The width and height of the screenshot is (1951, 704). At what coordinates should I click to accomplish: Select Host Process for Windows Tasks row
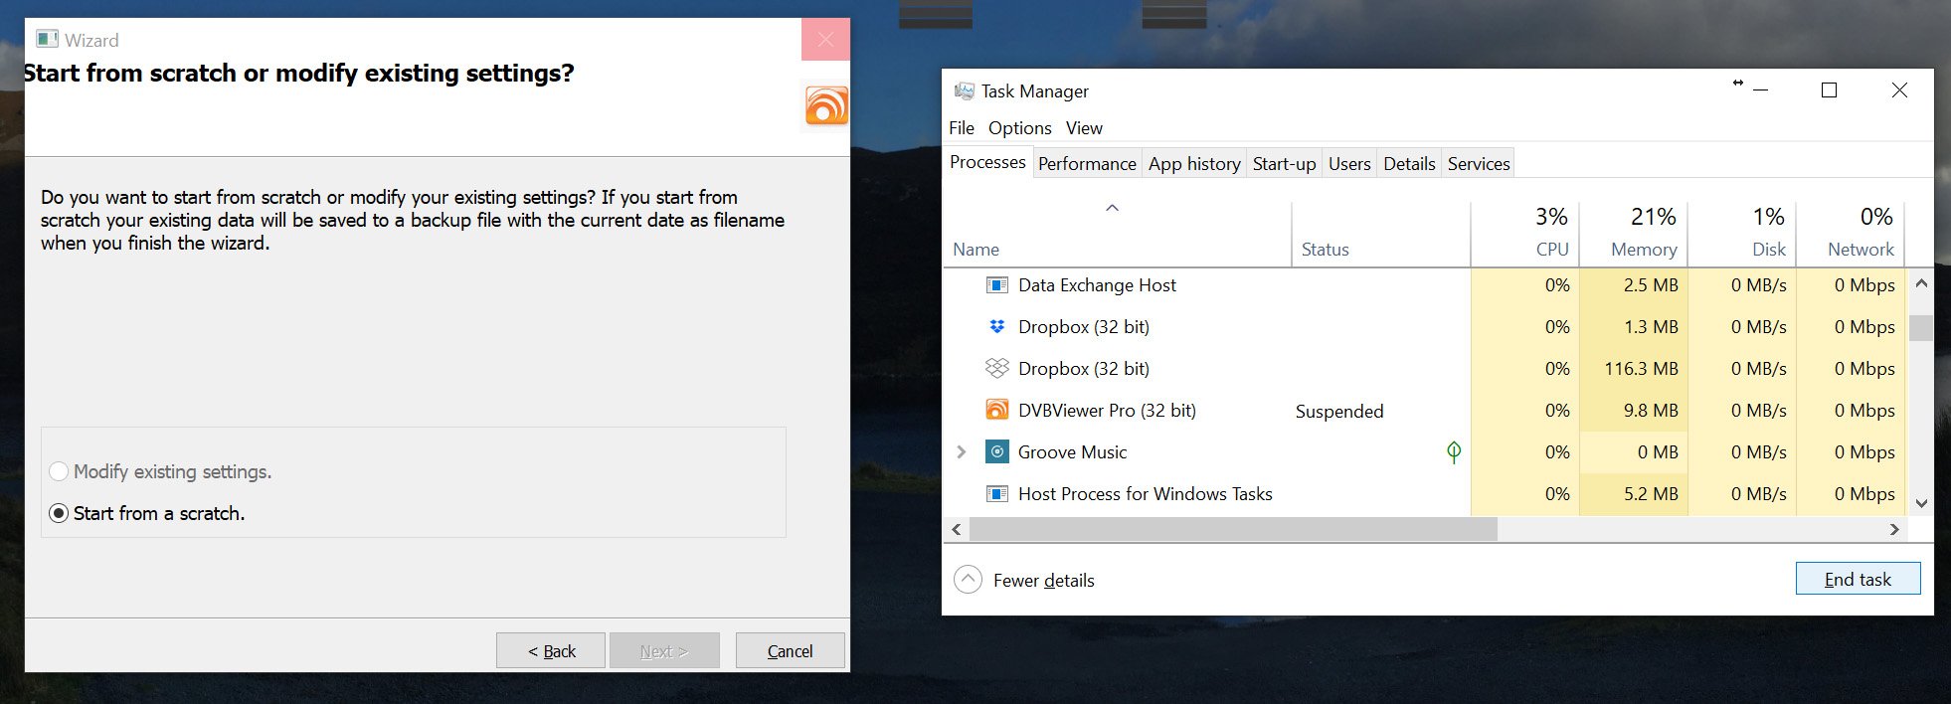(x=1425, y=493)
